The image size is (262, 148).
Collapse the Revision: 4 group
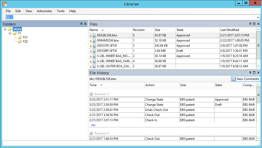[91, 133]
